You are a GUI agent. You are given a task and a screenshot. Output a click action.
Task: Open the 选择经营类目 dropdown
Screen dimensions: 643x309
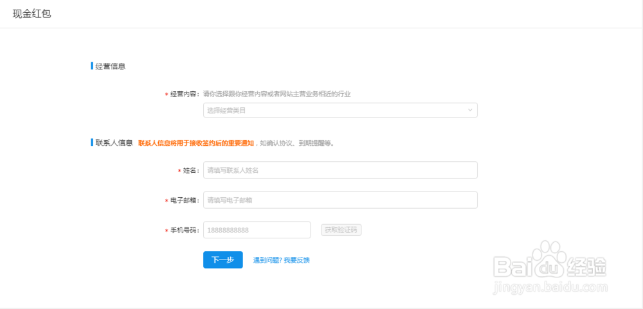pyautogui.click(x=340, y=110)
